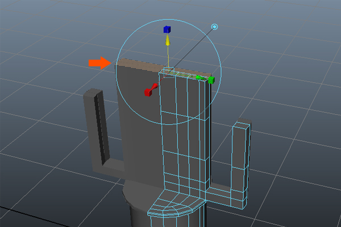Image resolution: width=341 pixels, height=227 pixels.
Task: Click the red cone translate arrow
Action: (x=154, y=86)
